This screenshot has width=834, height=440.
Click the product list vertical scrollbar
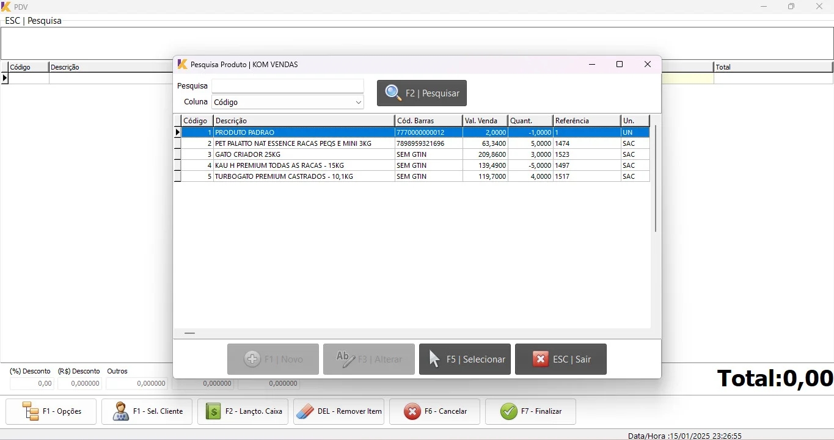point(656,178)
